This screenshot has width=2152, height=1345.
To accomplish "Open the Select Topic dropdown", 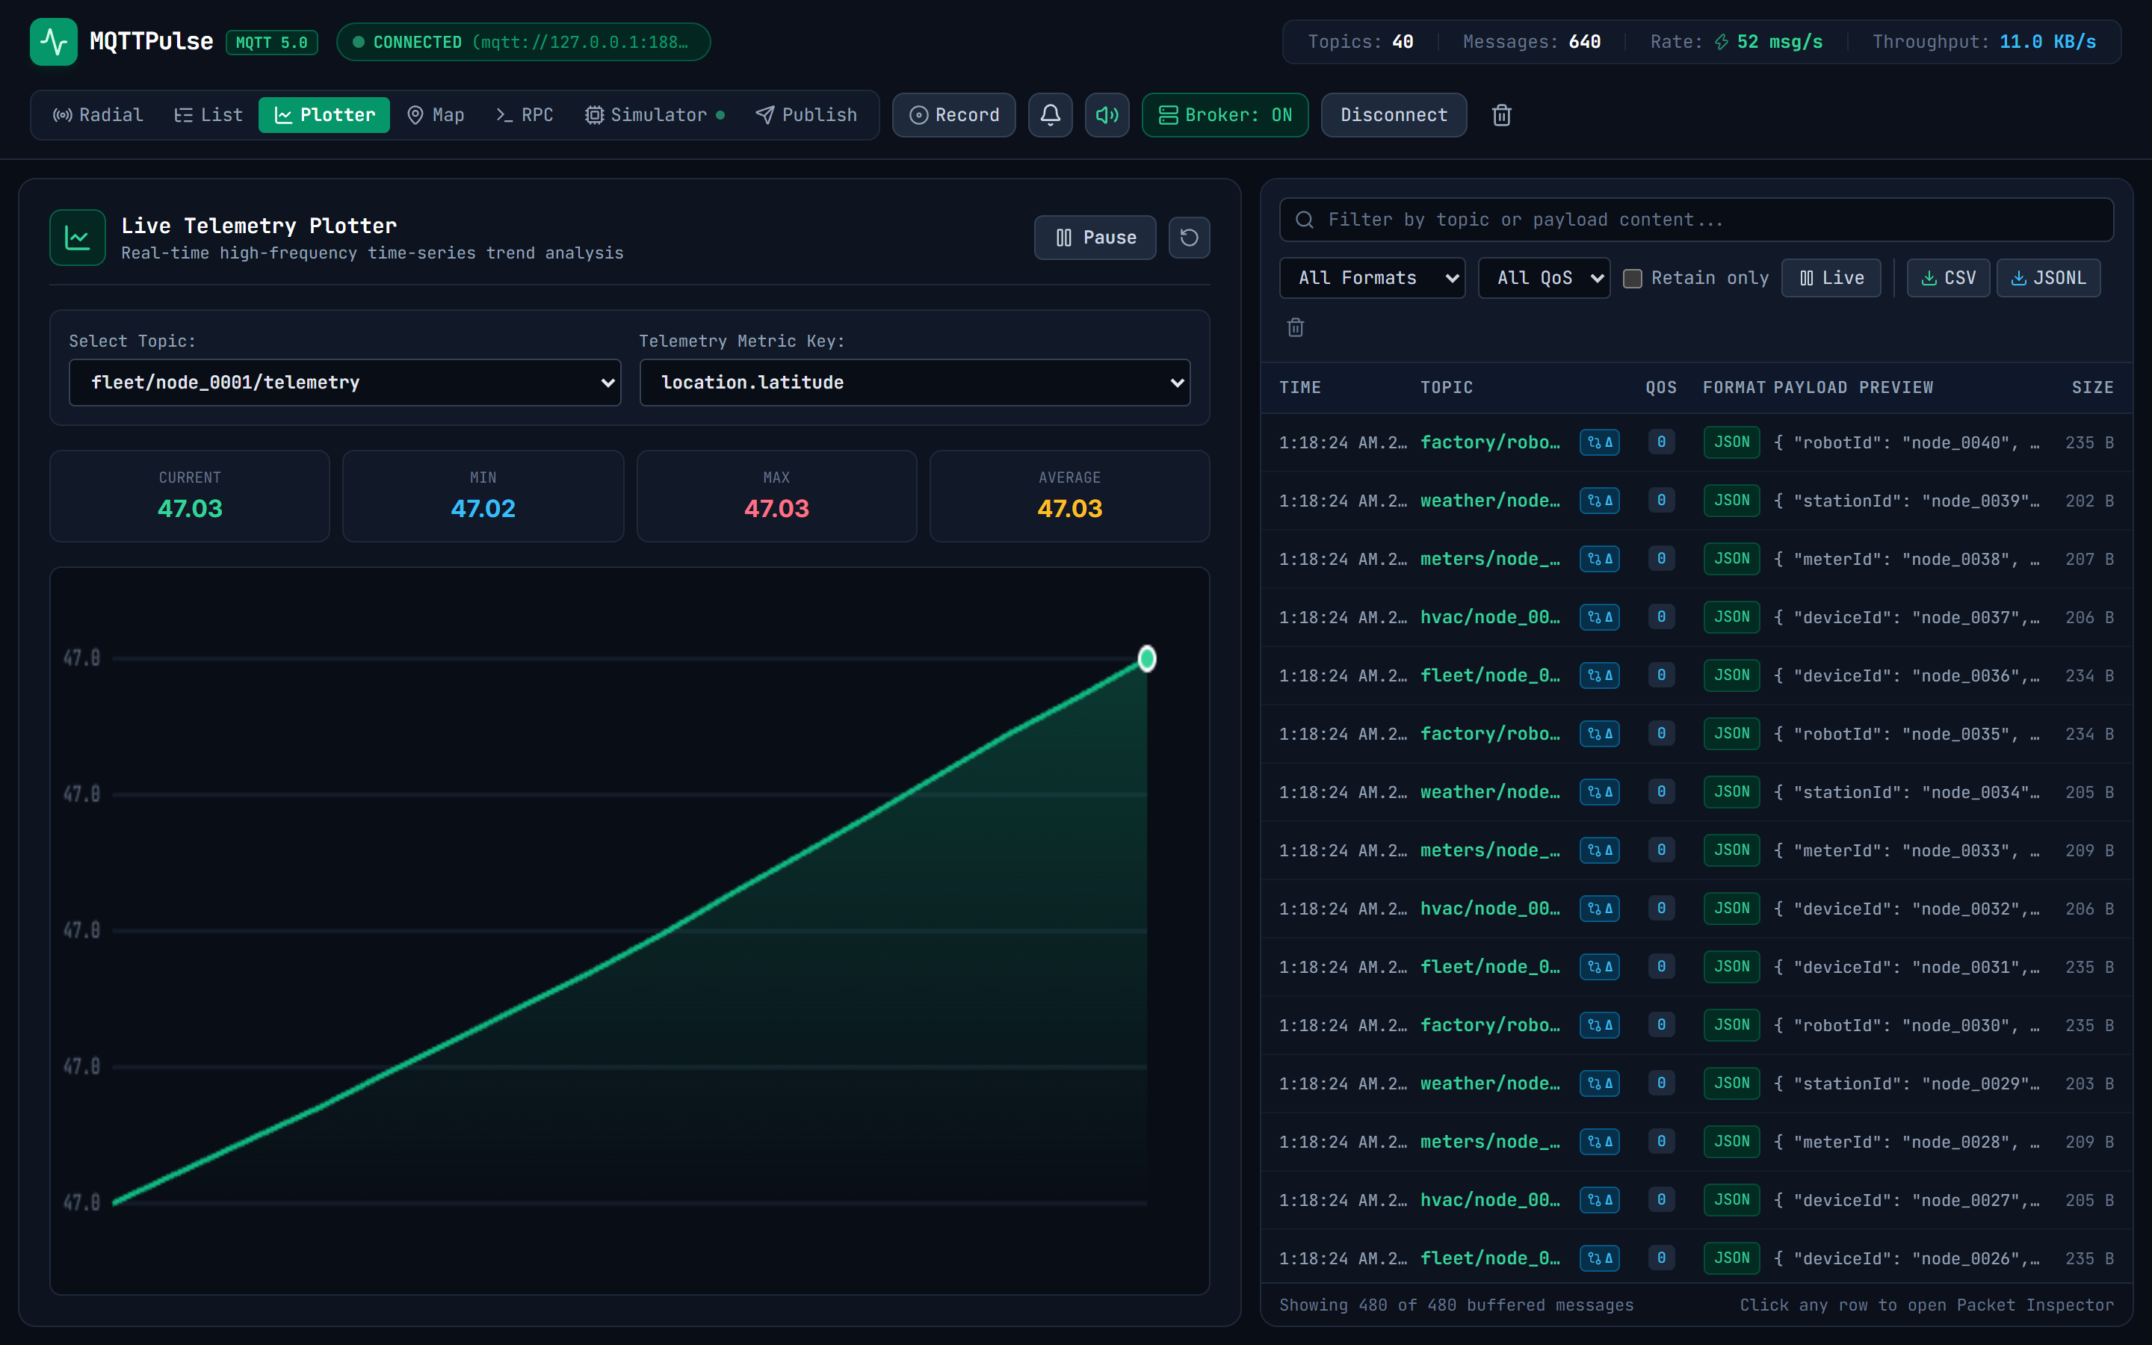I will 344,383.
